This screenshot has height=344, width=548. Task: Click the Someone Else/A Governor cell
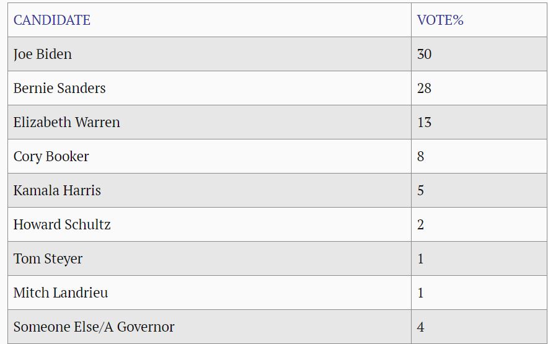[x=94, y=327]
